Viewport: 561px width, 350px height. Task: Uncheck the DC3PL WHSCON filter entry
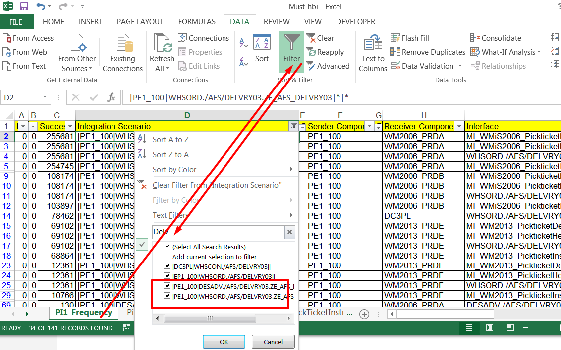tap(167, 265)
